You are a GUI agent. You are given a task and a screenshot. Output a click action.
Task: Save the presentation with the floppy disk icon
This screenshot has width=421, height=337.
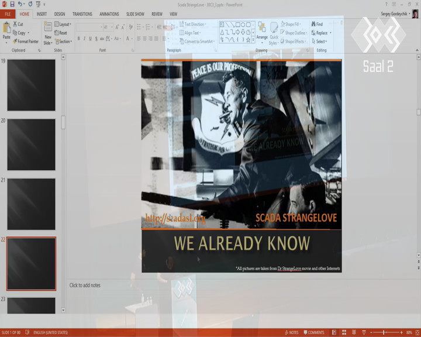[x=12, y=4]
